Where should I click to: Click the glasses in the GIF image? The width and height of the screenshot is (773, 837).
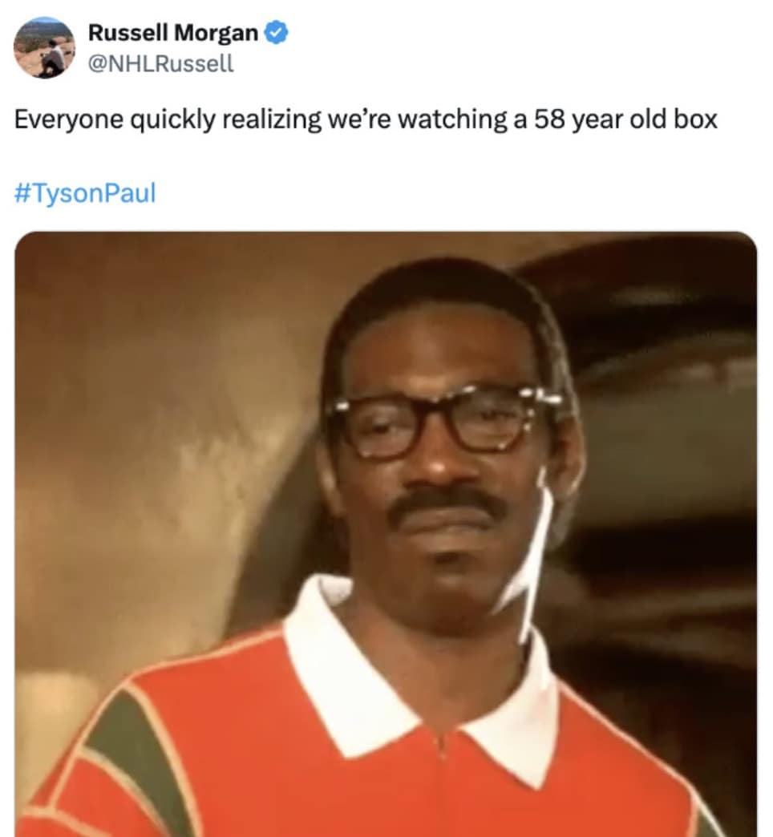click(443, 422)
